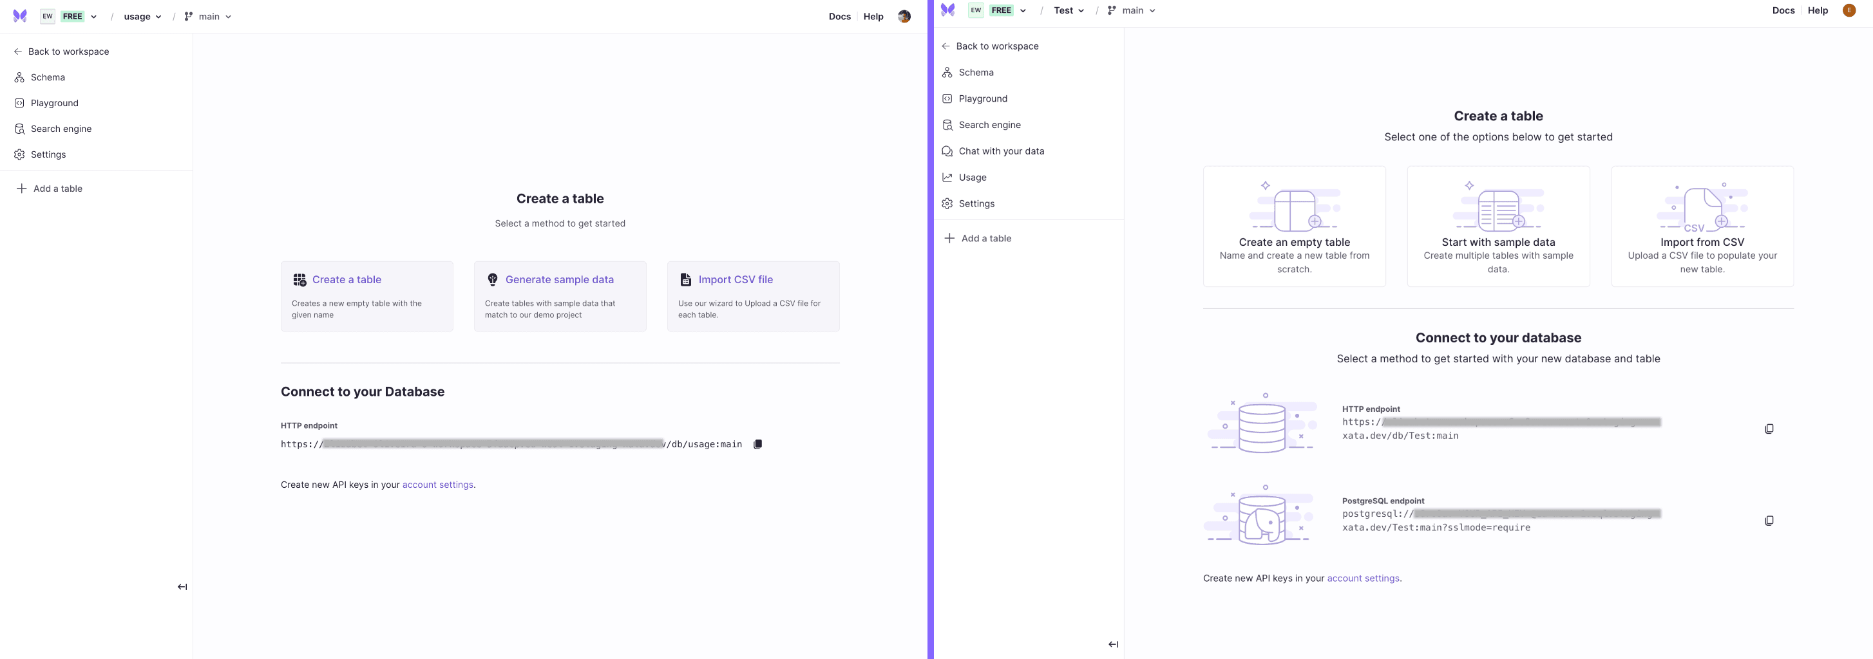Click the Import CSV file card
Image resolution: width=1873 pixels, height=659 pixels.
click(754, 297)
